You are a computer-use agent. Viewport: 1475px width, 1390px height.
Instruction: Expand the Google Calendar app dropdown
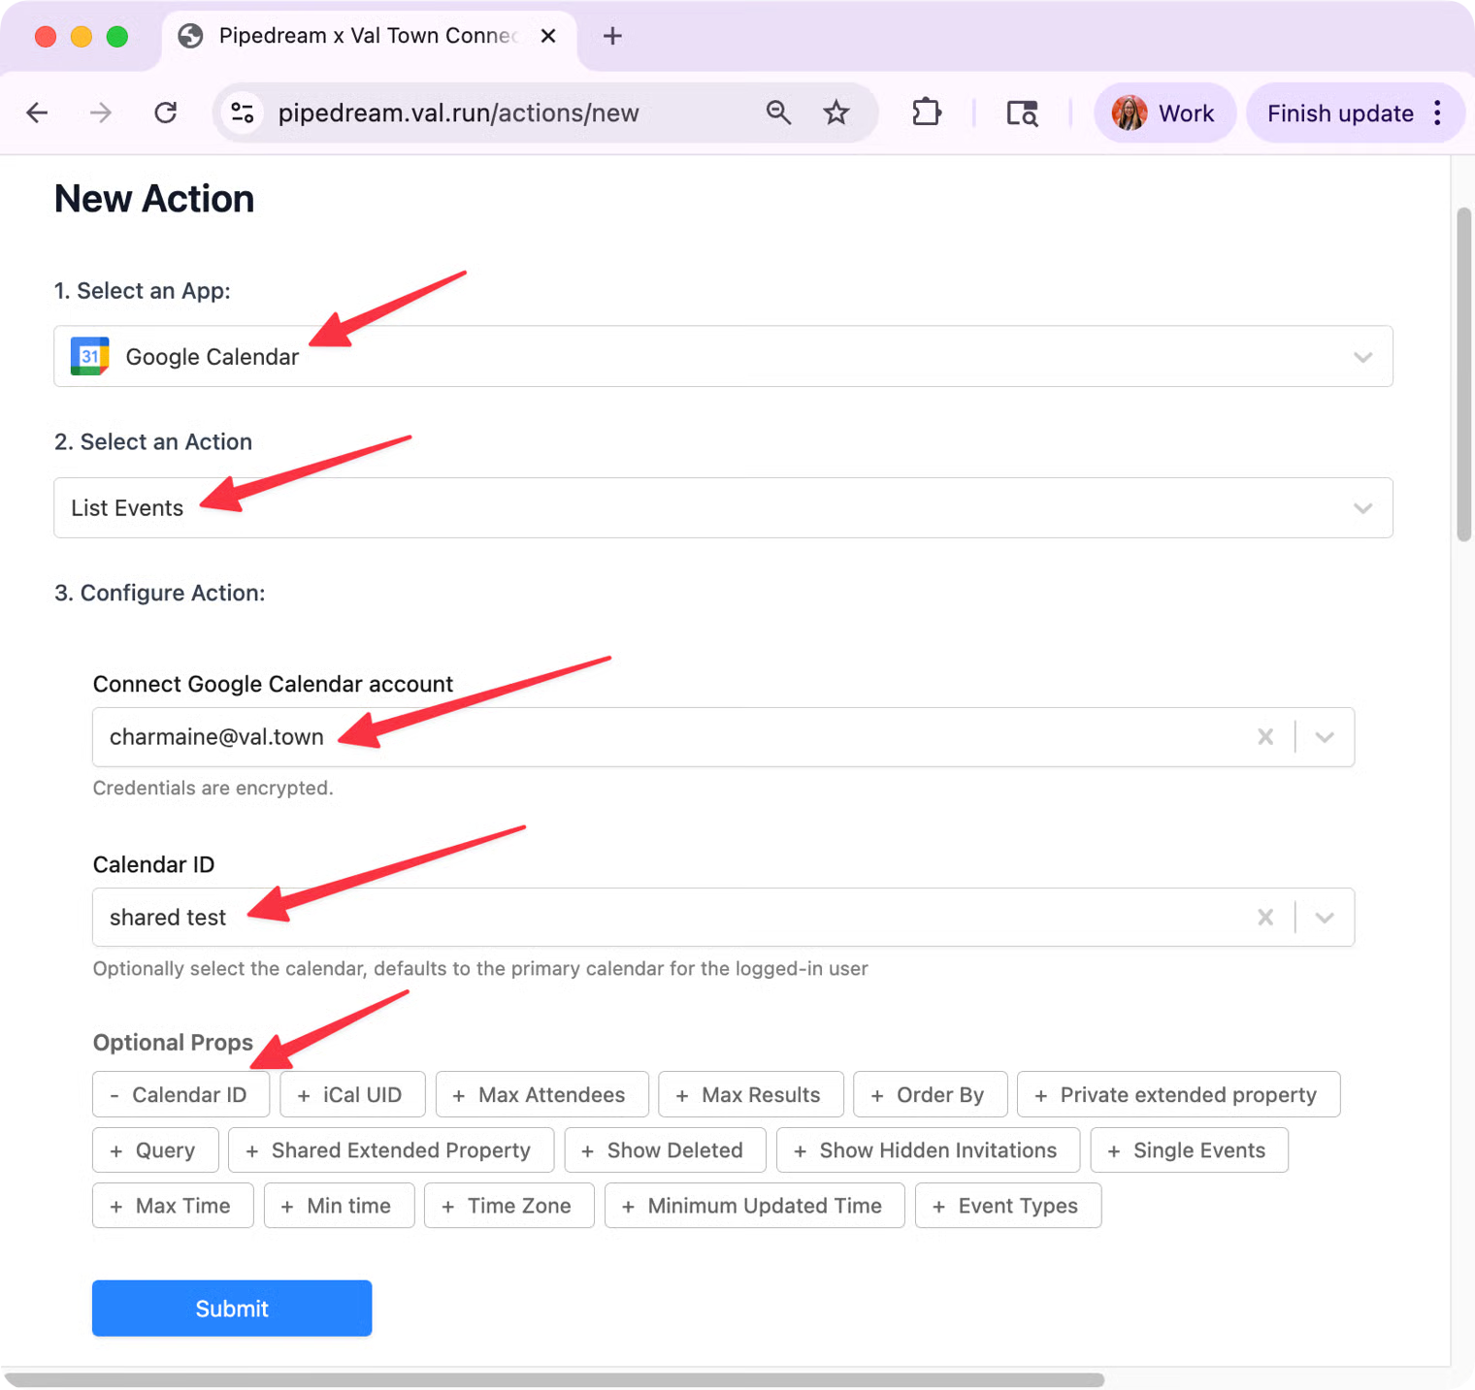point(1362,357)
